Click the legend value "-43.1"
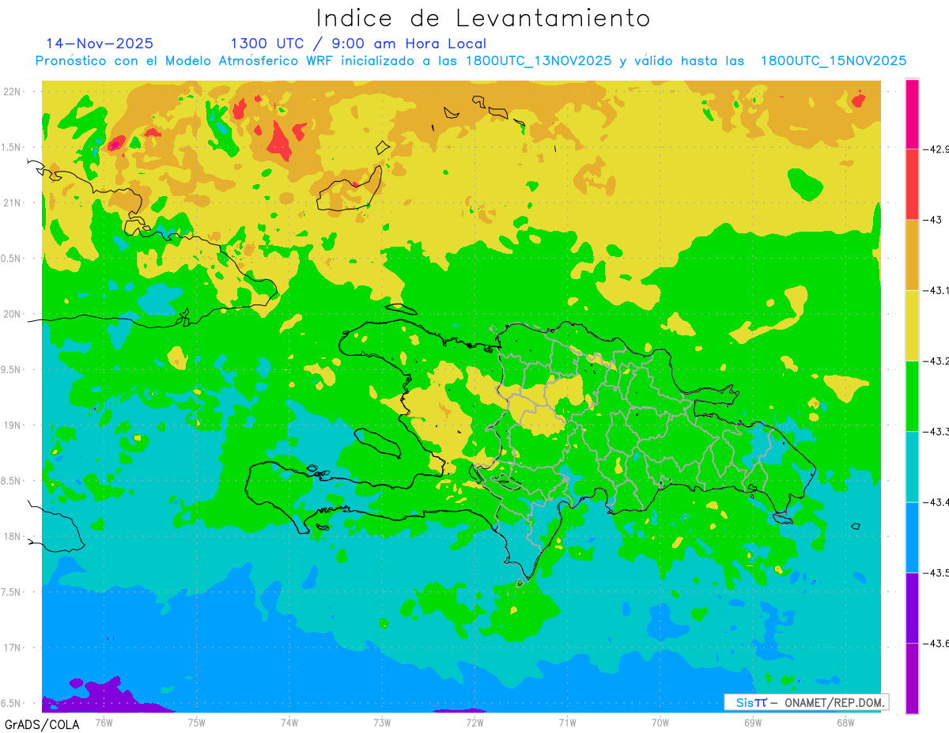This screenshot has width=949, height=733. [937, 290]
